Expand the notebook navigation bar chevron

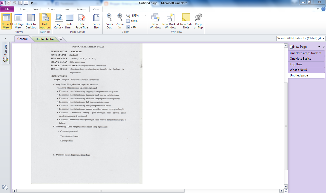tap(5, 39)
